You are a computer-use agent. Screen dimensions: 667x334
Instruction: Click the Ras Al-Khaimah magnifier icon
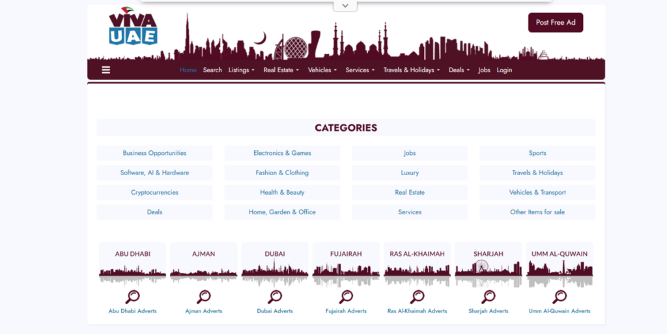[x=418, y=297]
